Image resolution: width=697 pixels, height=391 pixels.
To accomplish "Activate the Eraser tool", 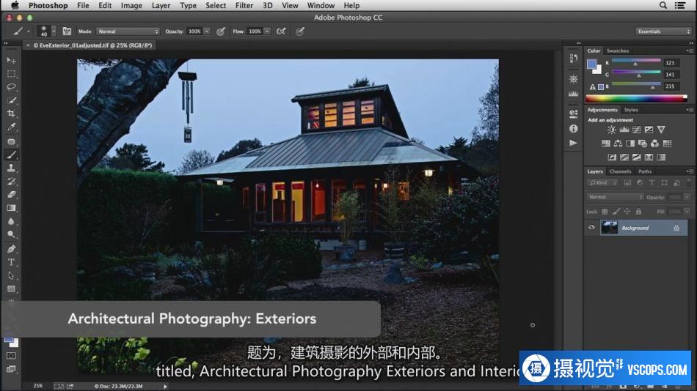I will [11, 195].
